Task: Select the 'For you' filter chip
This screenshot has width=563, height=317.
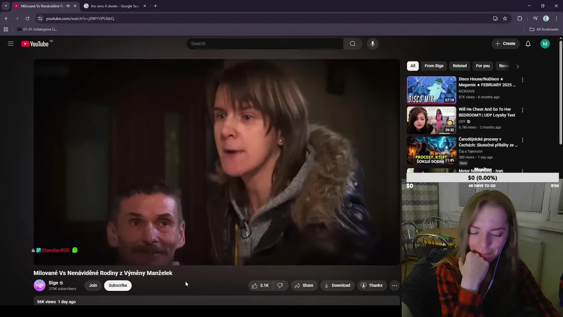Action: (483, 66)
